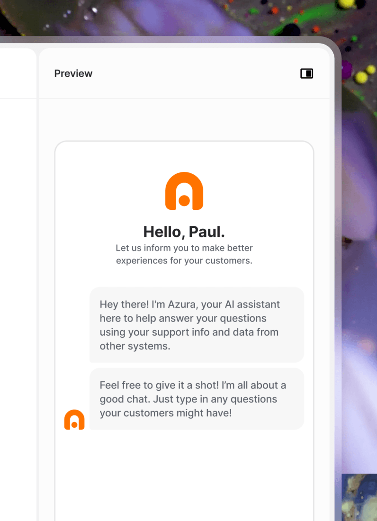Toggle the preview side panel layout icon
The height and width of the screenshot is (521, 377).
306,73
